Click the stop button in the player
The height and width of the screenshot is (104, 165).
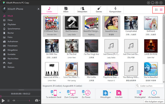[9, 101]
